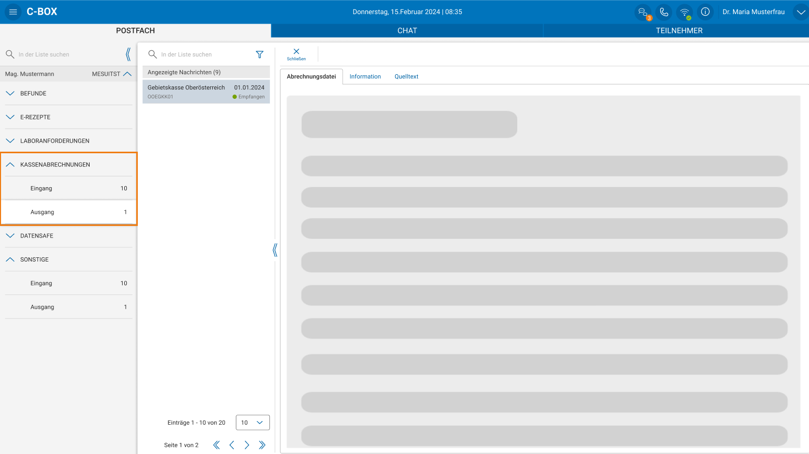Image resolution: width=809 pixels, height=454 pixels.
Task: Open the Information tab
Action: click(365, 76)
